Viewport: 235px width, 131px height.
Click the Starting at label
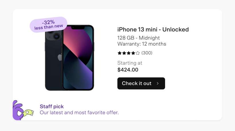tap(130, 63)
